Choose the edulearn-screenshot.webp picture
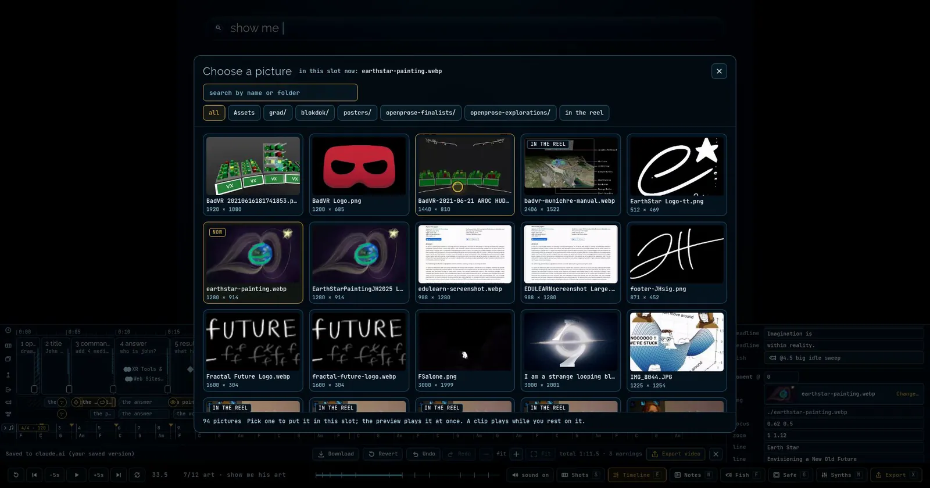Image resolution: width=930 pixels, height=488 pixels. coord(465,263)
